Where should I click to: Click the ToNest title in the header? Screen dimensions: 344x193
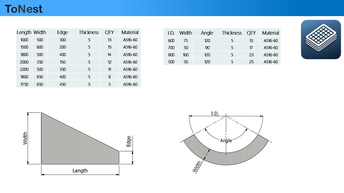tap(24, 9)
